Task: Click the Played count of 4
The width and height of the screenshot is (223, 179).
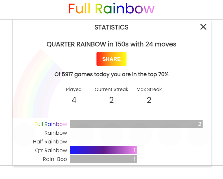Action: [x=74, y=100]
